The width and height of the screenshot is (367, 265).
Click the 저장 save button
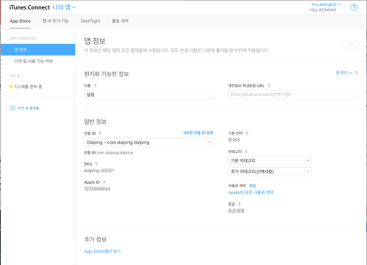click(350, 45)
